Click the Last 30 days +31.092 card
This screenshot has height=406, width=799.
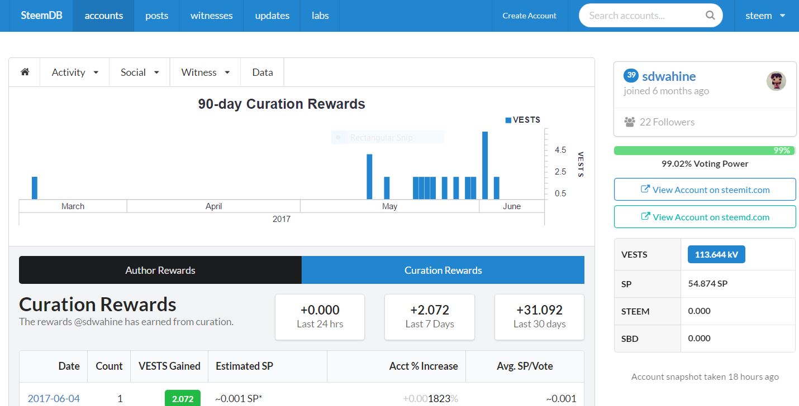539,317
